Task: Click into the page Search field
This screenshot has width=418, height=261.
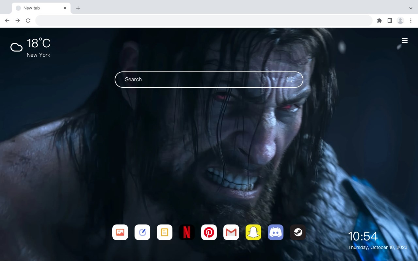Action: pyautogui.click(x=209, y=80)
